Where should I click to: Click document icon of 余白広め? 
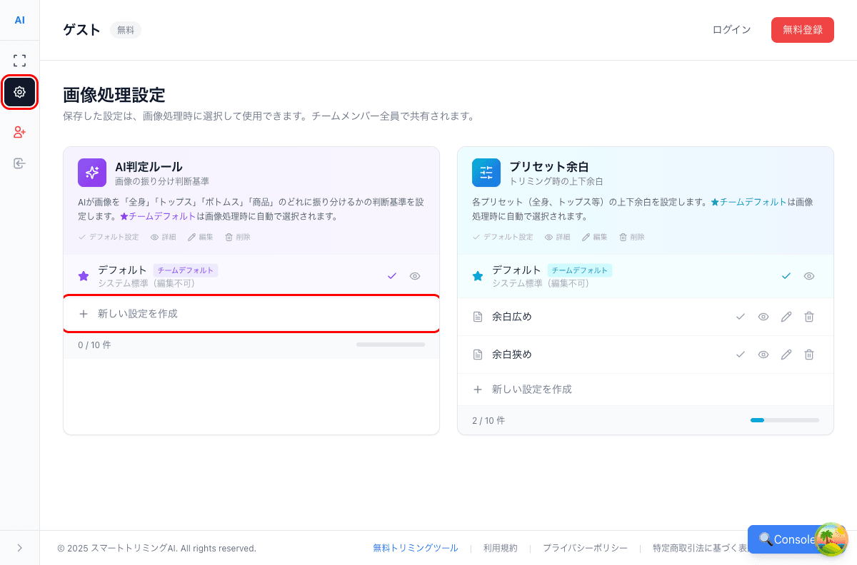[478, 317]
